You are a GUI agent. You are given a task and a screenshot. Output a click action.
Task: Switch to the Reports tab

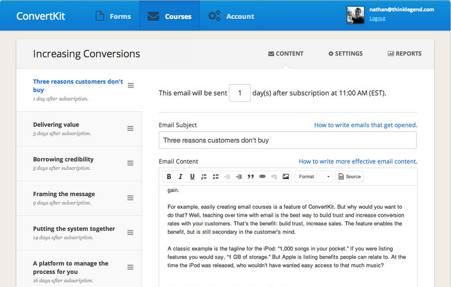coord(404,54)
